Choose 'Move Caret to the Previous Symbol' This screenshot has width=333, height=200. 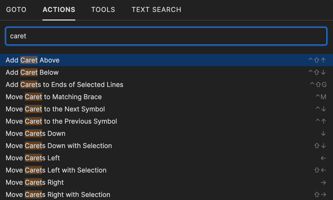(166, 121)
